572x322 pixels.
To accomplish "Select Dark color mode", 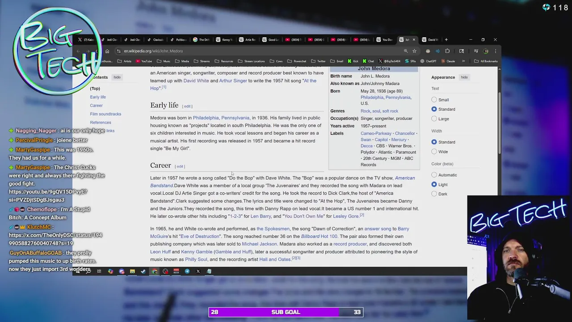I will pos(434,194).
